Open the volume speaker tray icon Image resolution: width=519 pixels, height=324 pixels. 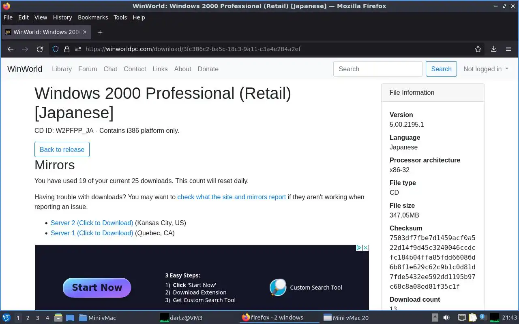446,318
